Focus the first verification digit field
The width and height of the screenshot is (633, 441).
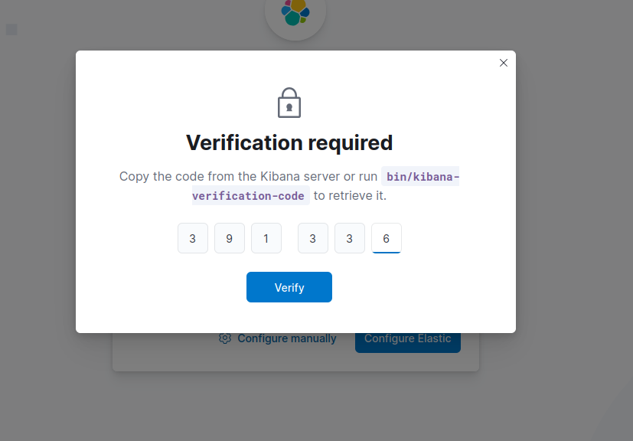[x=193, y=238]
